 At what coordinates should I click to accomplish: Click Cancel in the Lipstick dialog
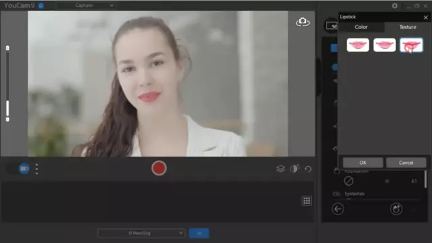406,163
